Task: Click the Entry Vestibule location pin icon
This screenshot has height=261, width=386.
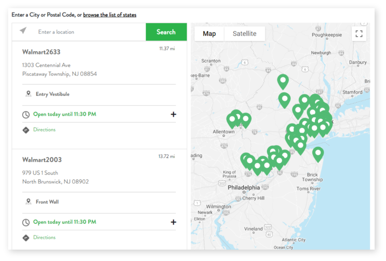Action: coord(28,94)
